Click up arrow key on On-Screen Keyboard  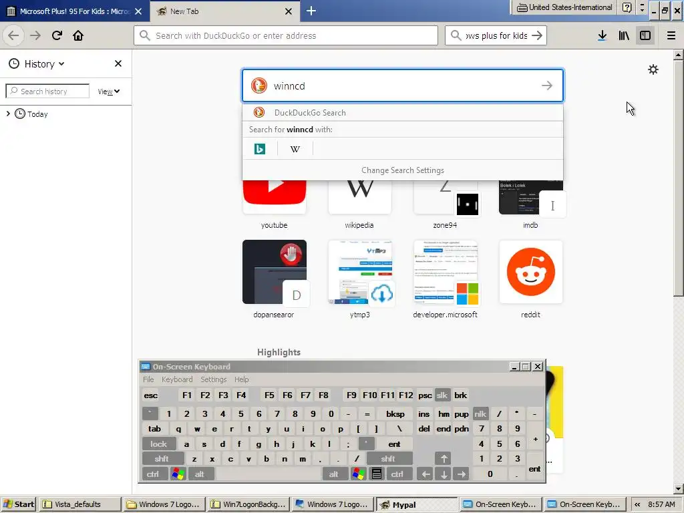pyautogui.click(x=444, y=459)
